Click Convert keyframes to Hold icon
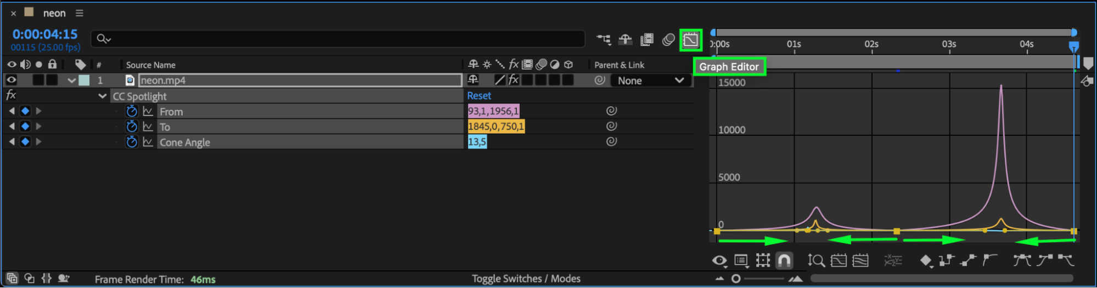 click(x=947, y=261)
